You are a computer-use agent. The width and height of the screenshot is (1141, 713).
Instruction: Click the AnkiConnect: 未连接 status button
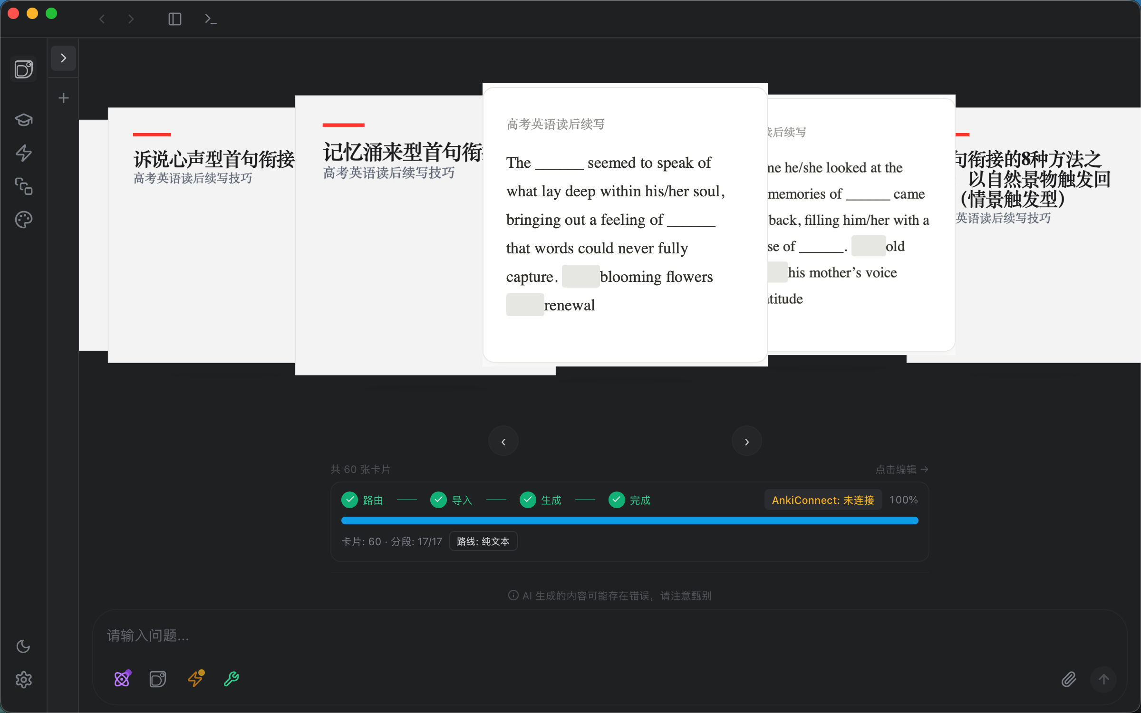(x=822, y=500)
